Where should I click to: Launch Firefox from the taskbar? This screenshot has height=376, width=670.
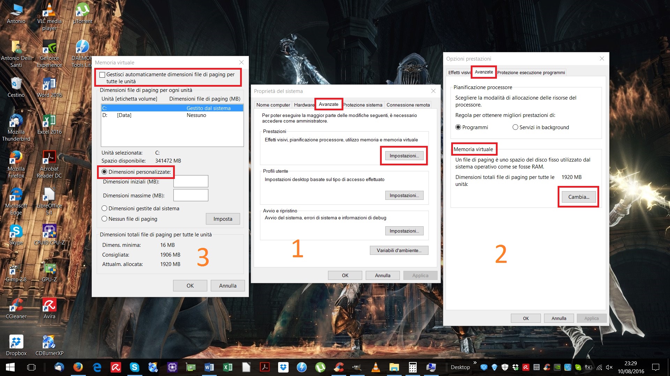tap(78, 367)
